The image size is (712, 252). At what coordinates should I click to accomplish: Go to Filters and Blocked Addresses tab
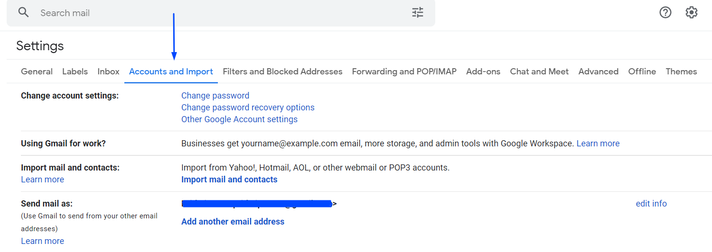tap(282, 72)
